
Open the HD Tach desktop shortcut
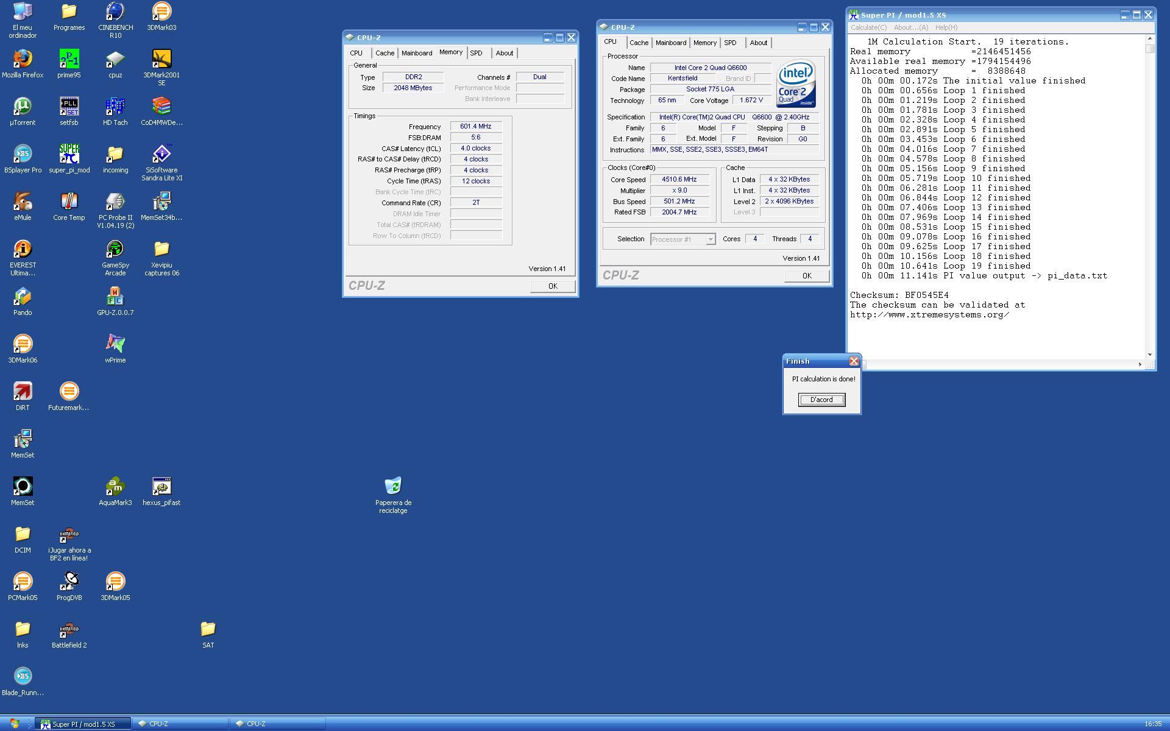point(115,107)
